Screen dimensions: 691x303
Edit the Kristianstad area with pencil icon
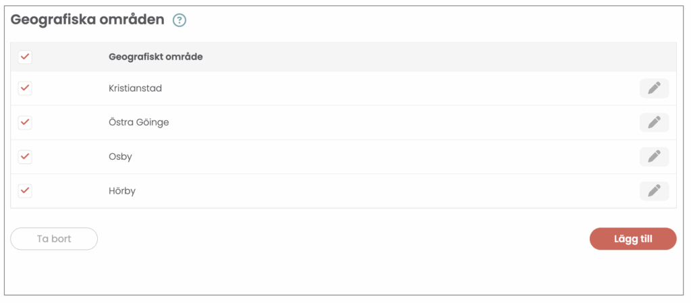(x=654, y=88)
